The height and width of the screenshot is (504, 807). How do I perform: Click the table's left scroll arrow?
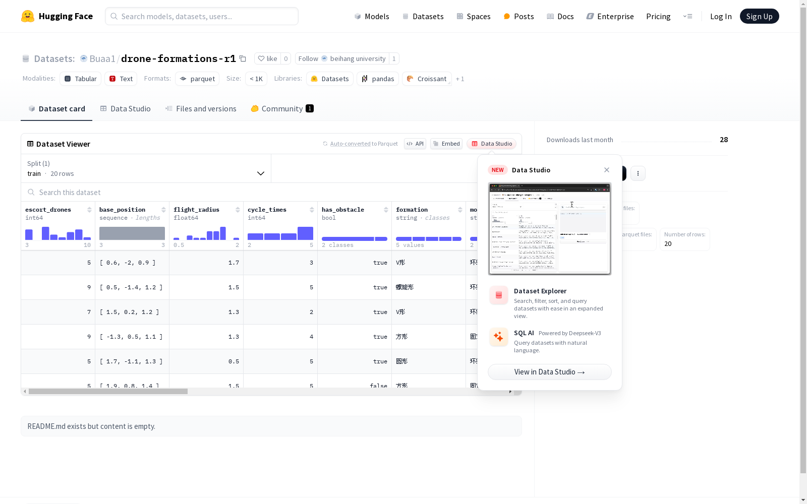[x=25, y=391]
